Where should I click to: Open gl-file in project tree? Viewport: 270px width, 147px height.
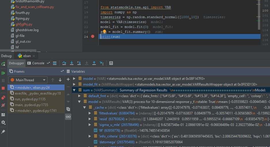[x=20, y=36]
